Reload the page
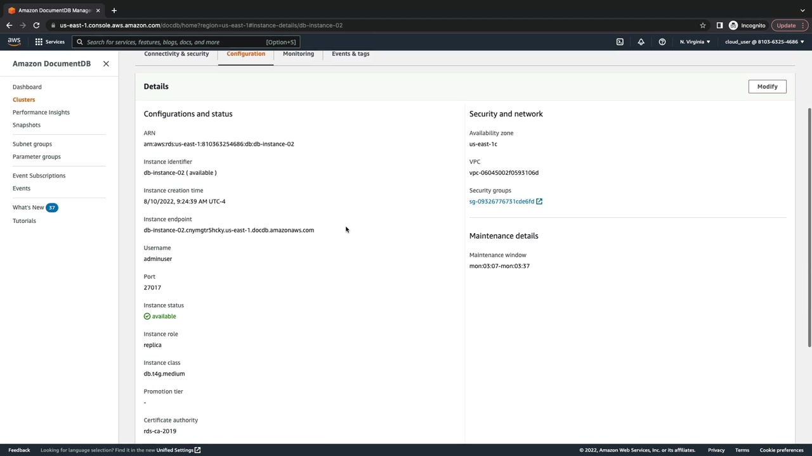This screenshot has width=812, height=456. pos(36,25)
